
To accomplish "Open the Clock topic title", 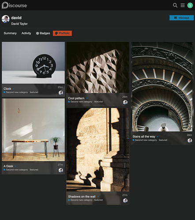I will [7, 89].
